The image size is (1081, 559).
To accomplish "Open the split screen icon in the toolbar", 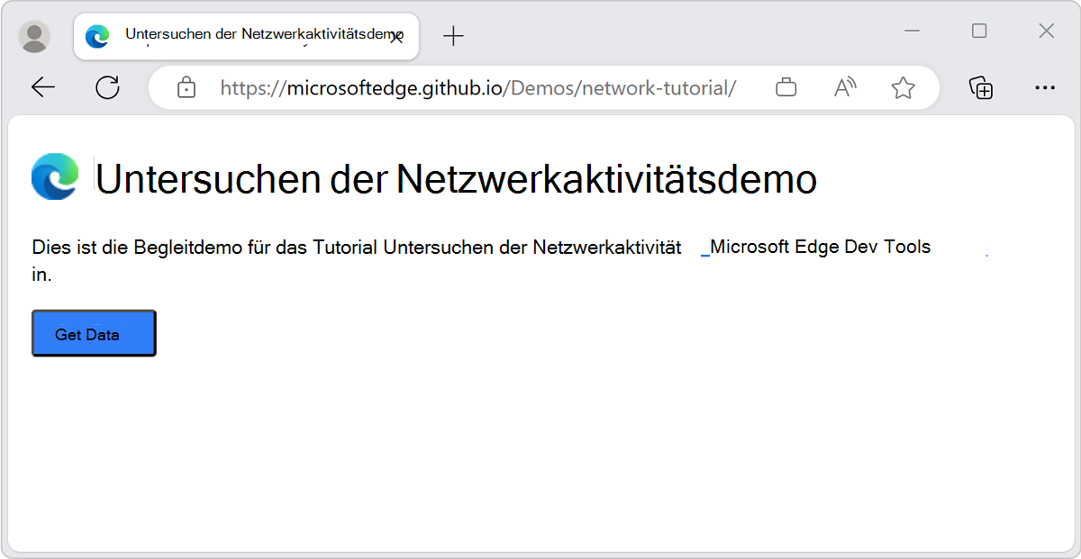I will click(x=786, y=87).
